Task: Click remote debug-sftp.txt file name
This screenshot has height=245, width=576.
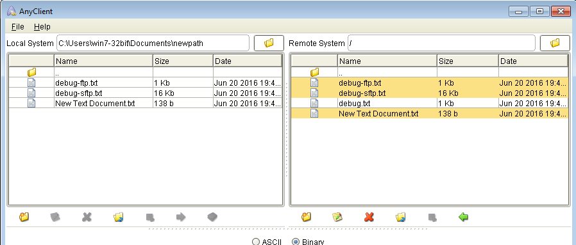Action: (362, 93)
